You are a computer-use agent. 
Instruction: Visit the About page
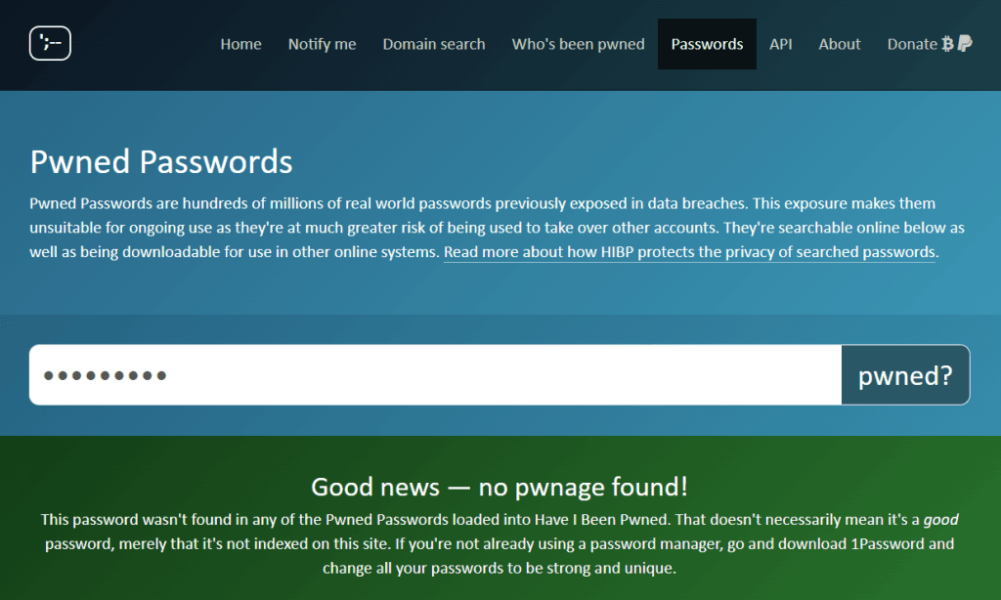tap(839, 44)
